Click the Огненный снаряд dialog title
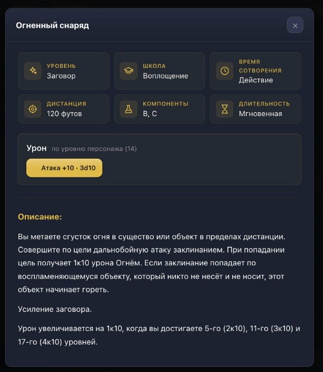 (x=52, y=25)
